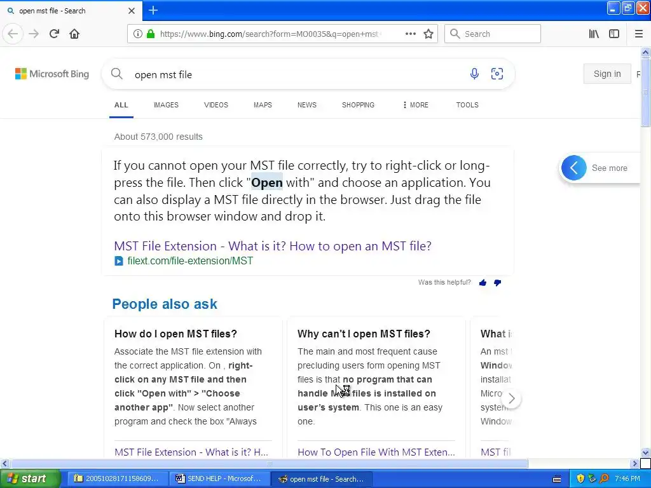Click the horizontal scrollbar left arrow
The width and height of the screenshot is (651, 488).
pos(4,463)
